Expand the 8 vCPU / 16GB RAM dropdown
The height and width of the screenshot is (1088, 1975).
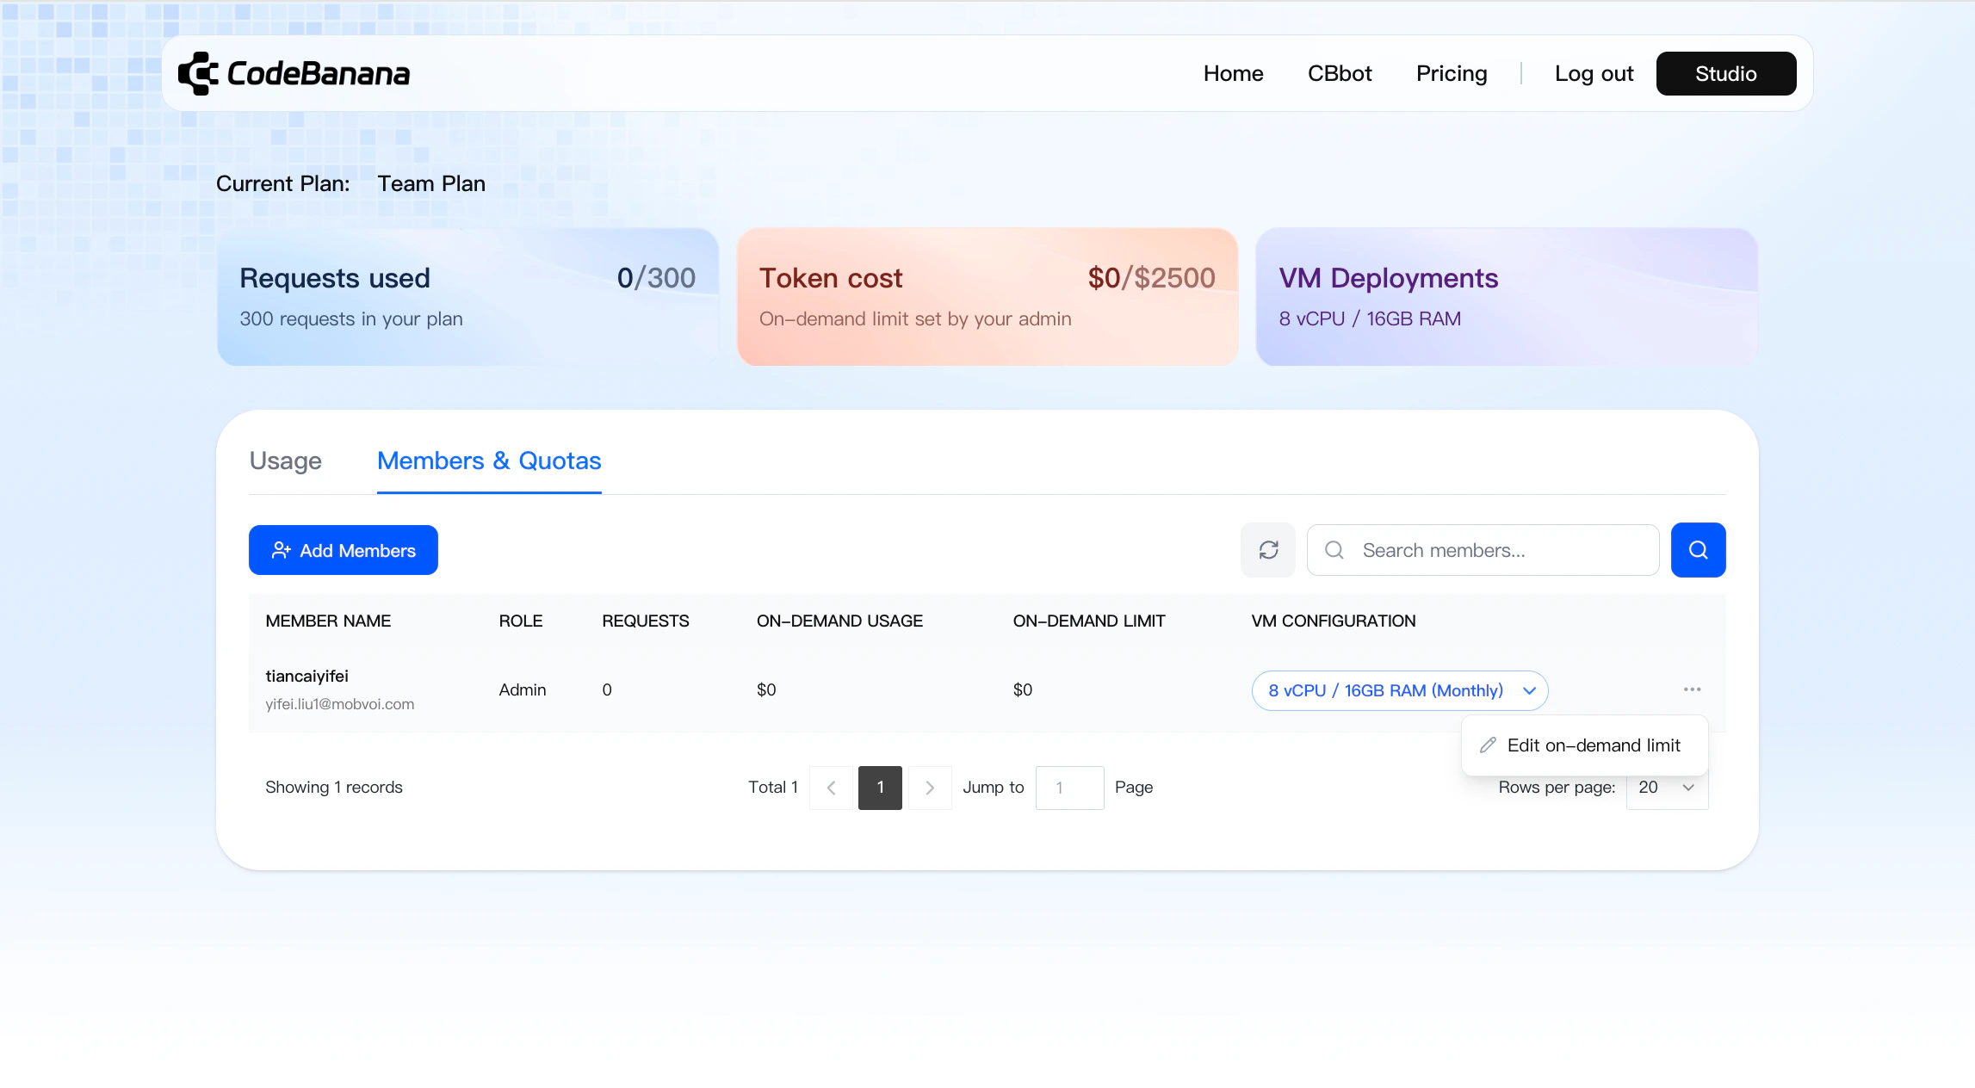point(1399,690)
